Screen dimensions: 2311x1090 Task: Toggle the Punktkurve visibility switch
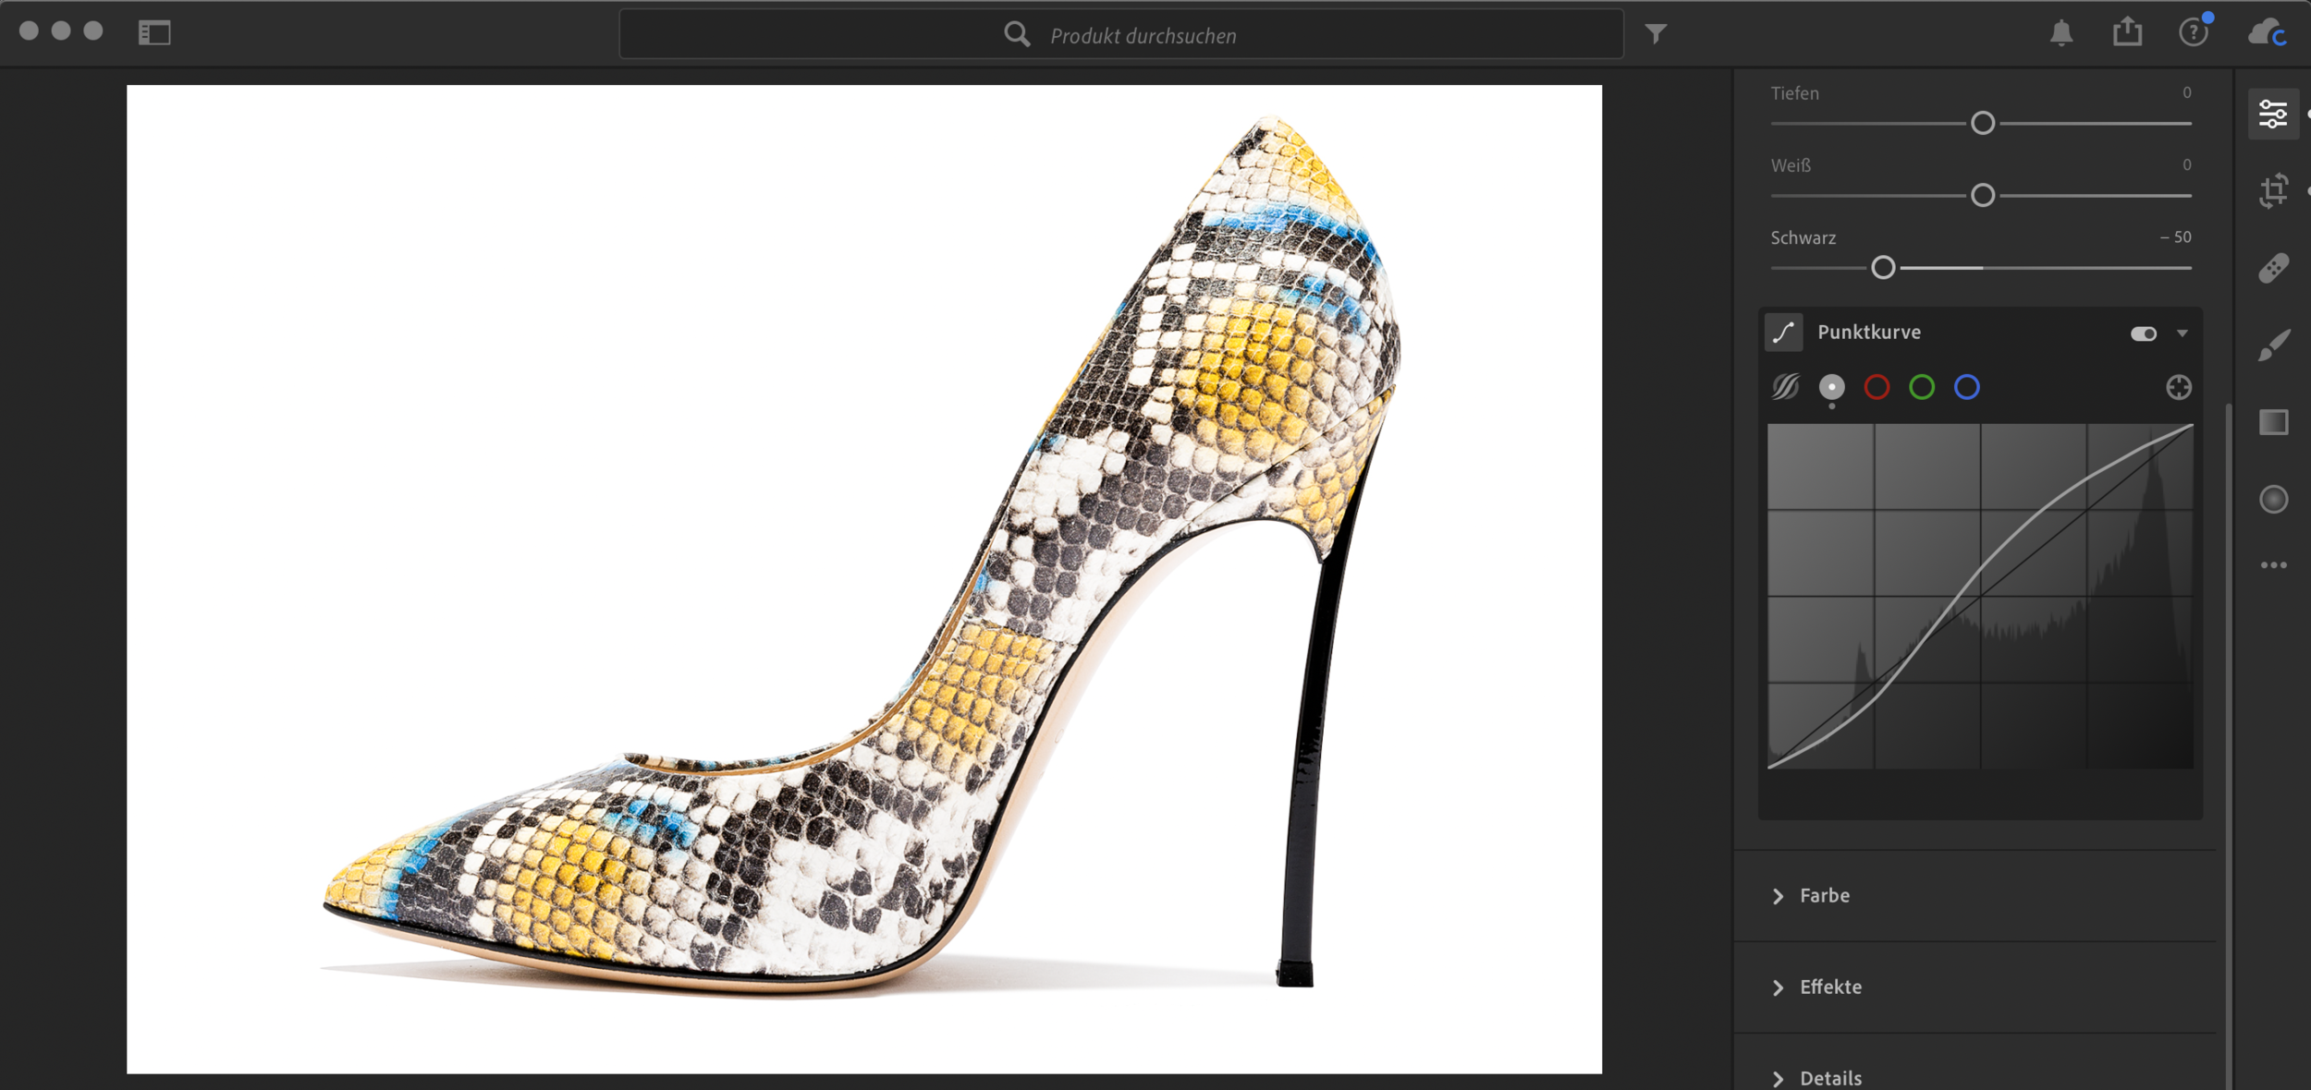tap(2143, 333)
